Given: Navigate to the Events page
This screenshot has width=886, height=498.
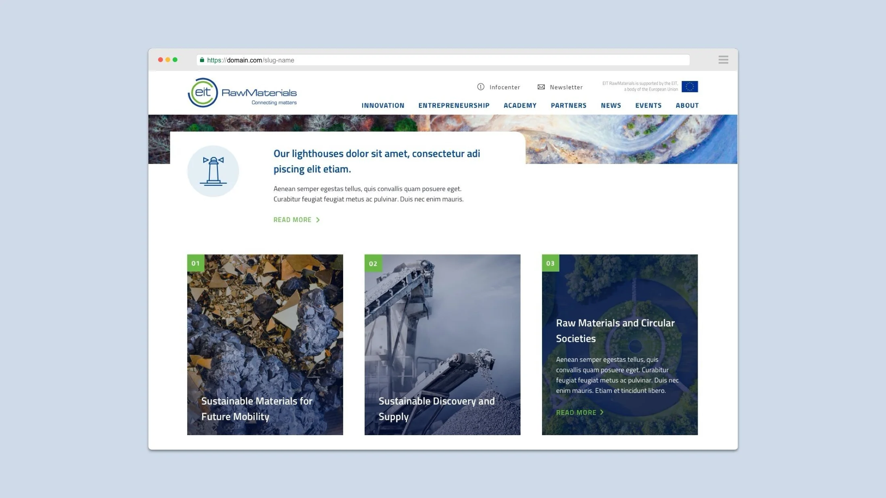Looking at the screenshot, I should [x=648, y=106].
